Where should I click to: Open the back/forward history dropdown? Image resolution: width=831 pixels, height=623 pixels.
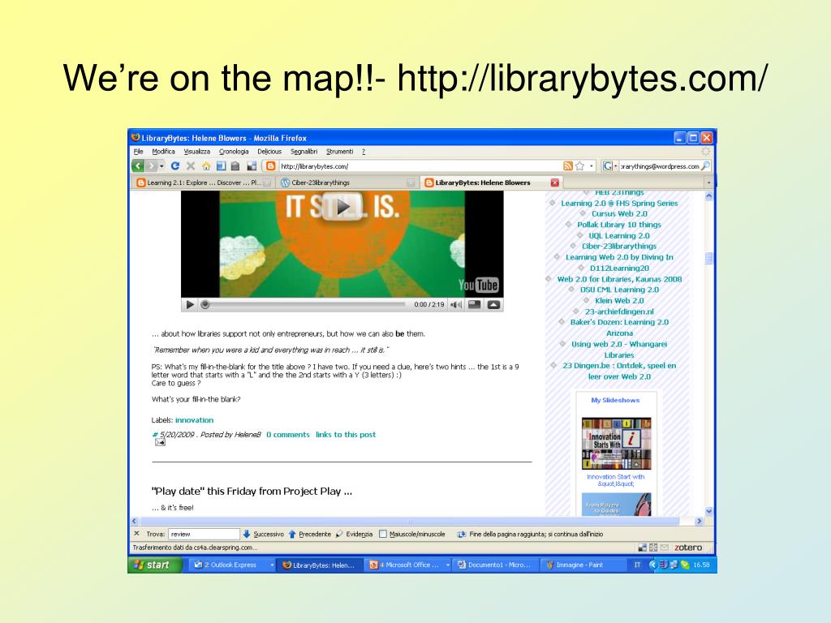click(161, 166)
